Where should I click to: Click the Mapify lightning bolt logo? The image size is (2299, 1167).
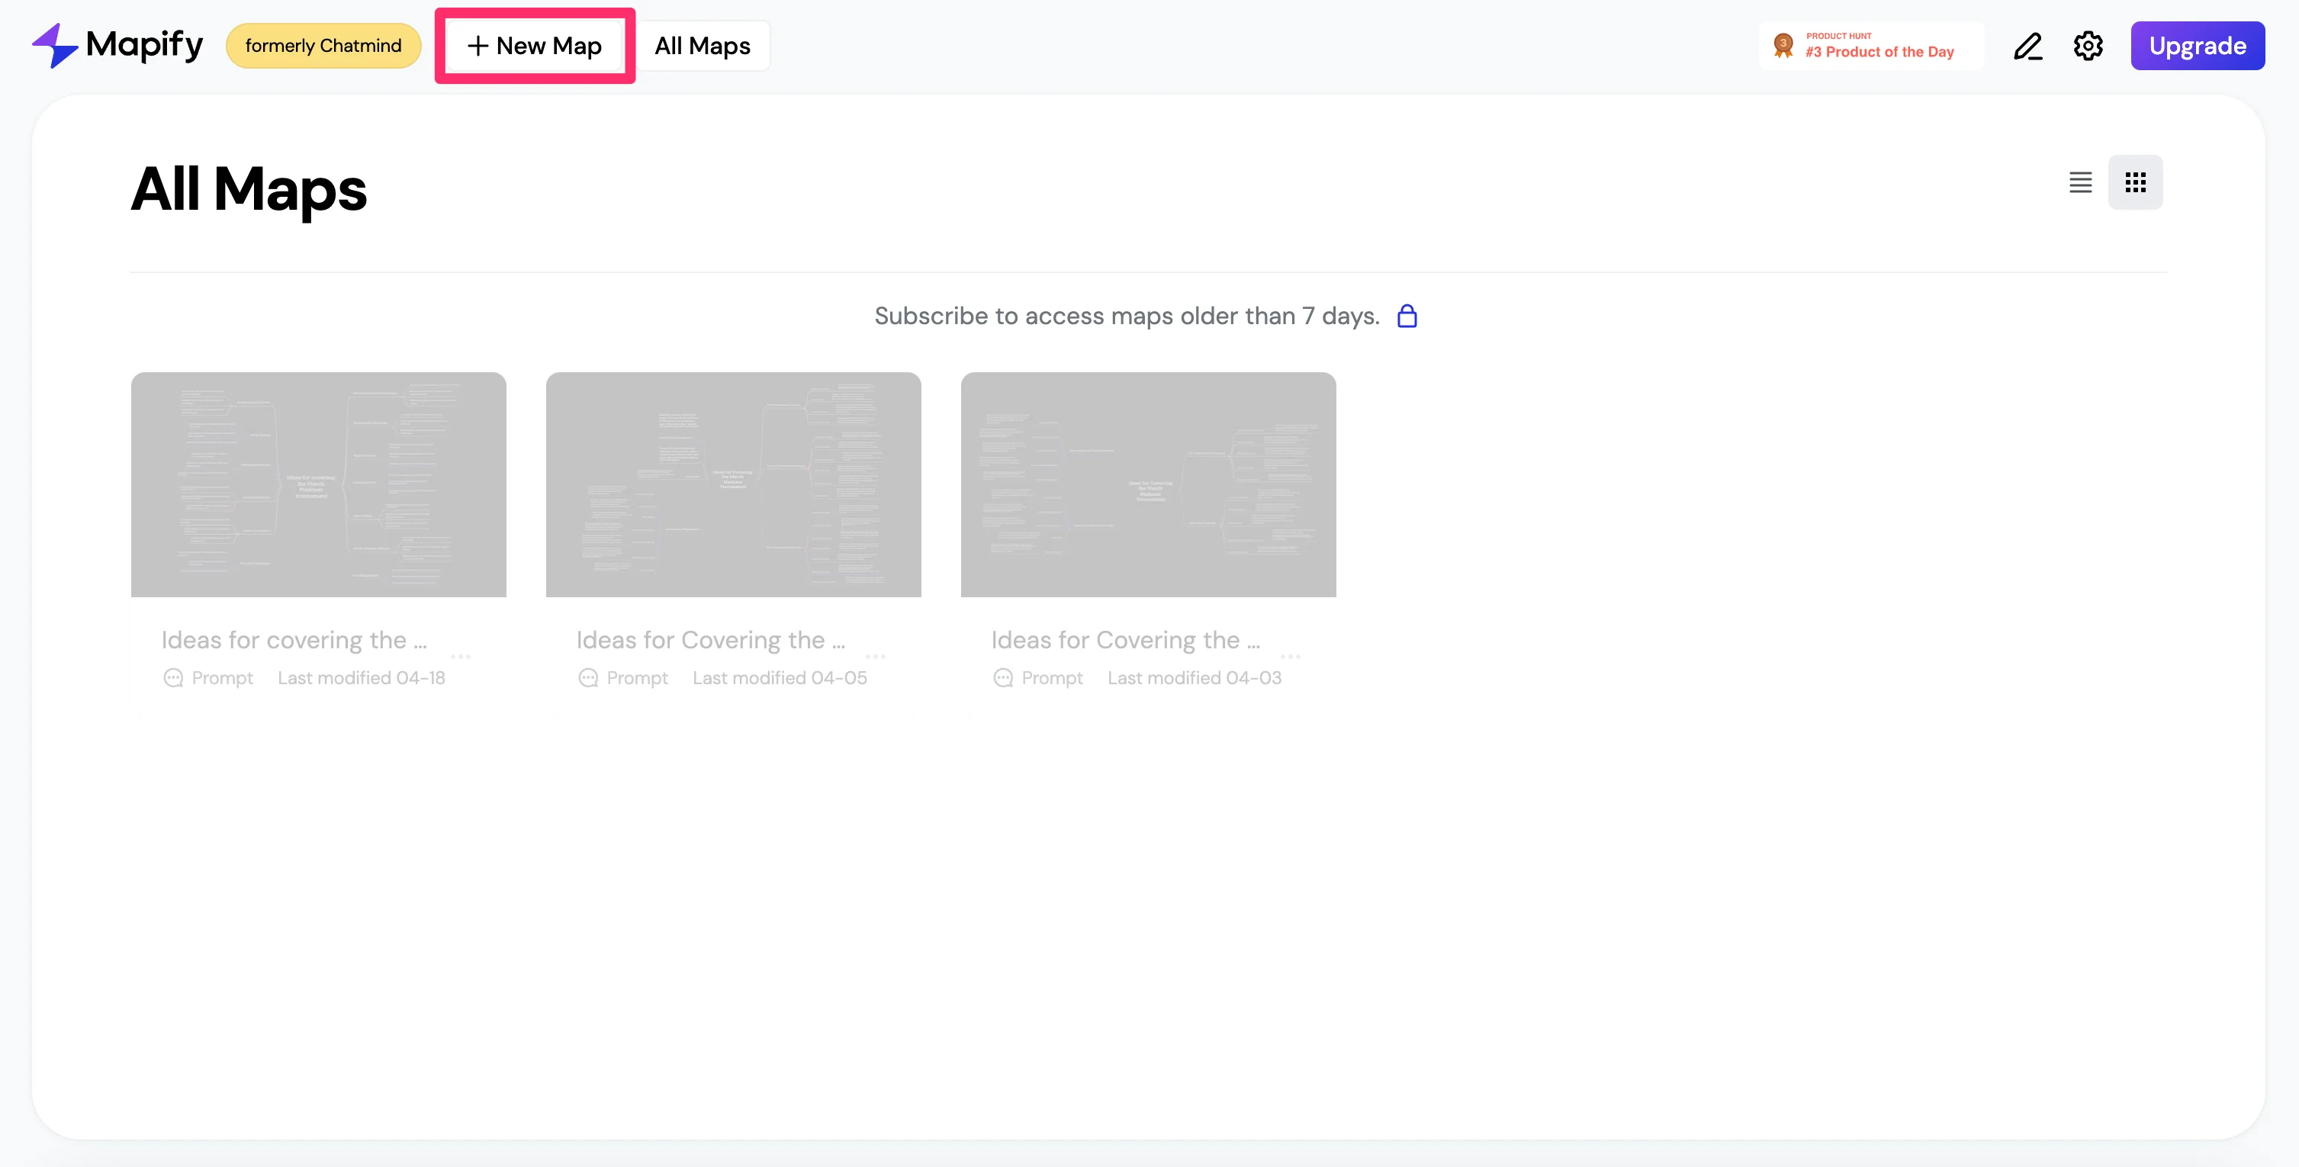point(54,46)
